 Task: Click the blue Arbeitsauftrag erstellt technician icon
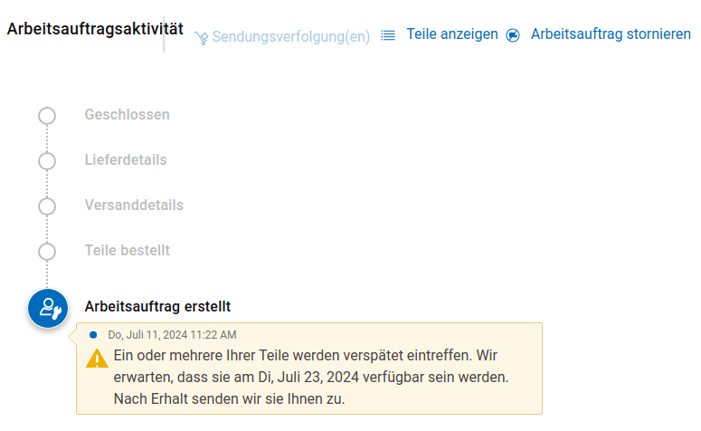pyautogui.click(x=48, y=309)
